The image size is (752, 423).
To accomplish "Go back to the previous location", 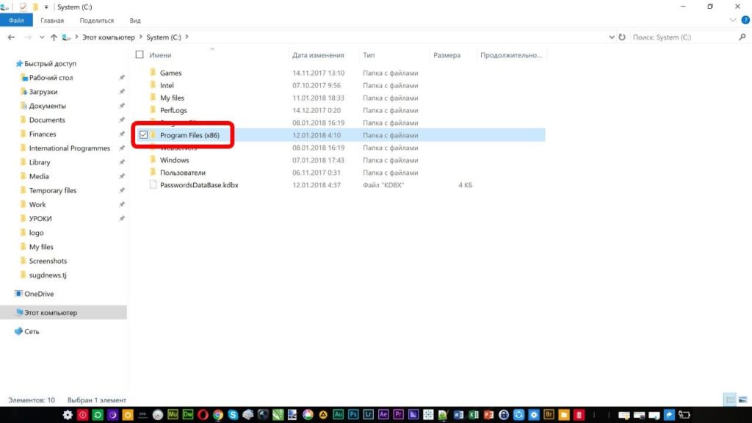I will click(12, 37).
